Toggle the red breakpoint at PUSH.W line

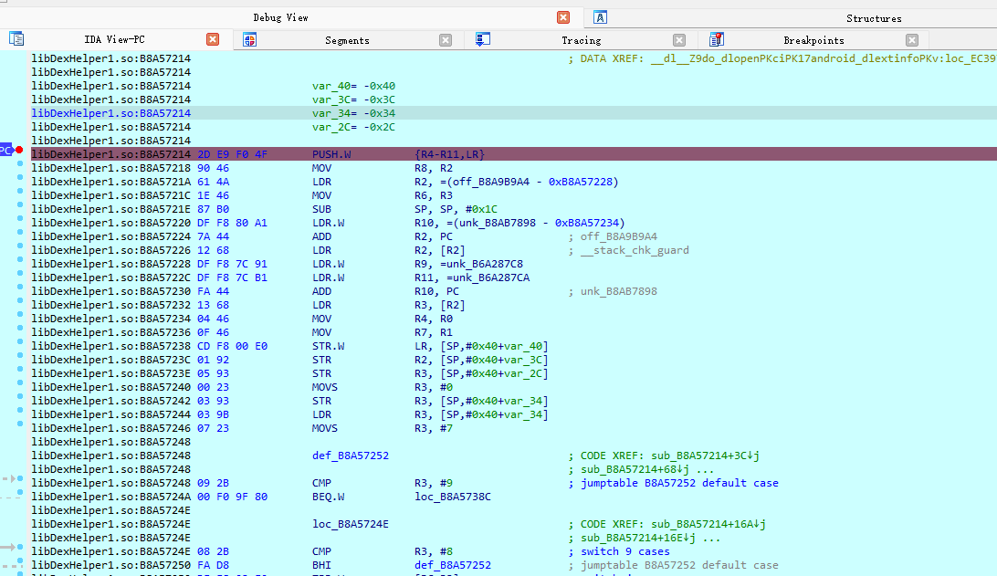click(x=19, y=150)
